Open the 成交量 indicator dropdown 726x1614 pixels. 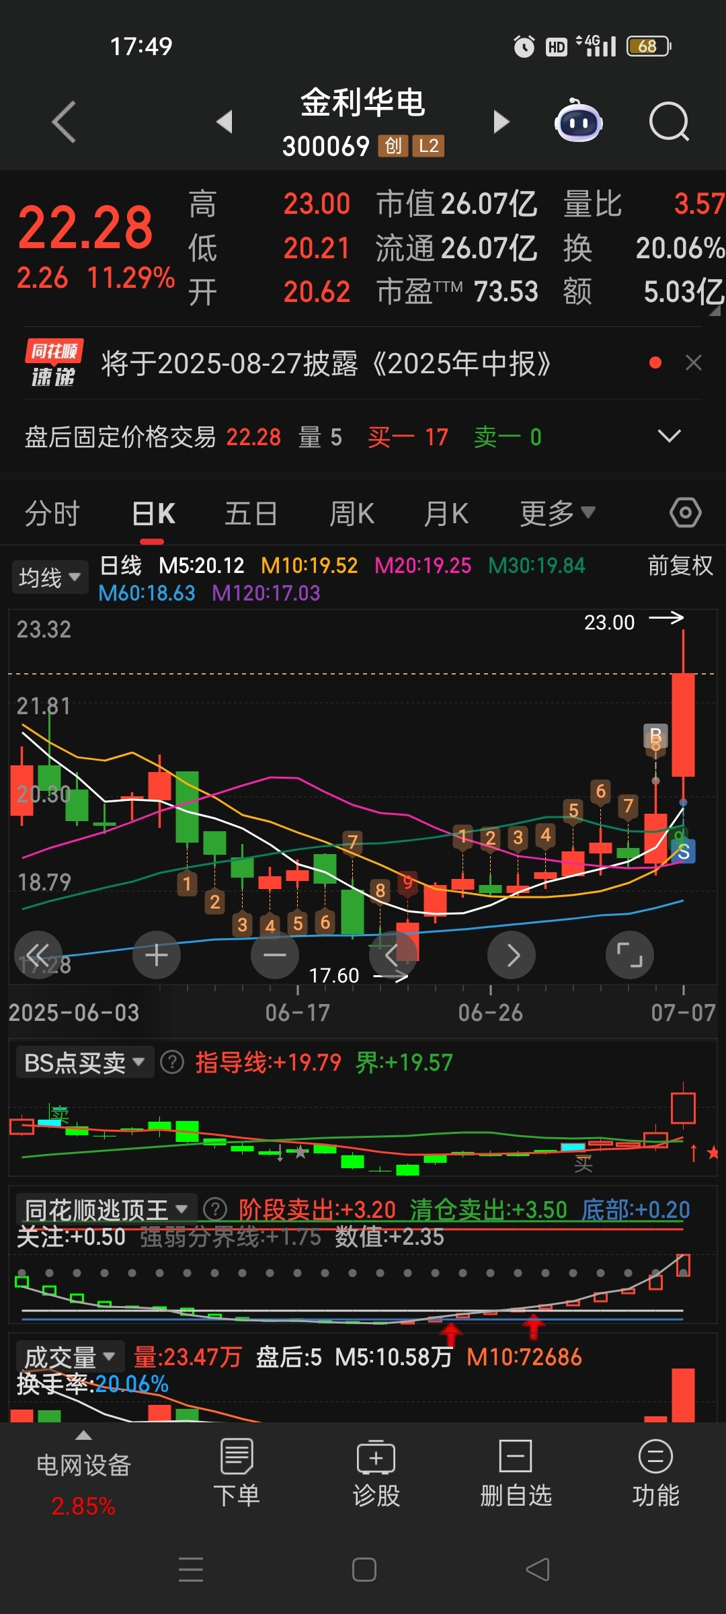pos(70,1357)
